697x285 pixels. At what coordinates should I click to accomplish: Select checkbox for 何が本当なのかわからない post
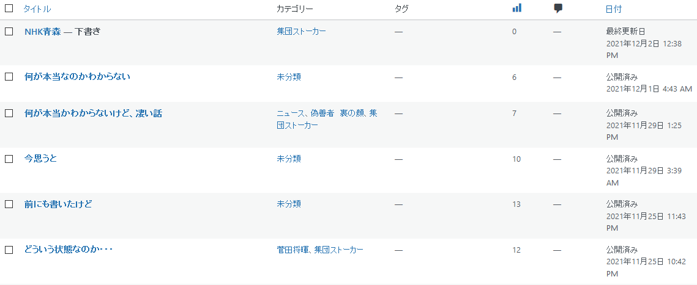(9, 77)
